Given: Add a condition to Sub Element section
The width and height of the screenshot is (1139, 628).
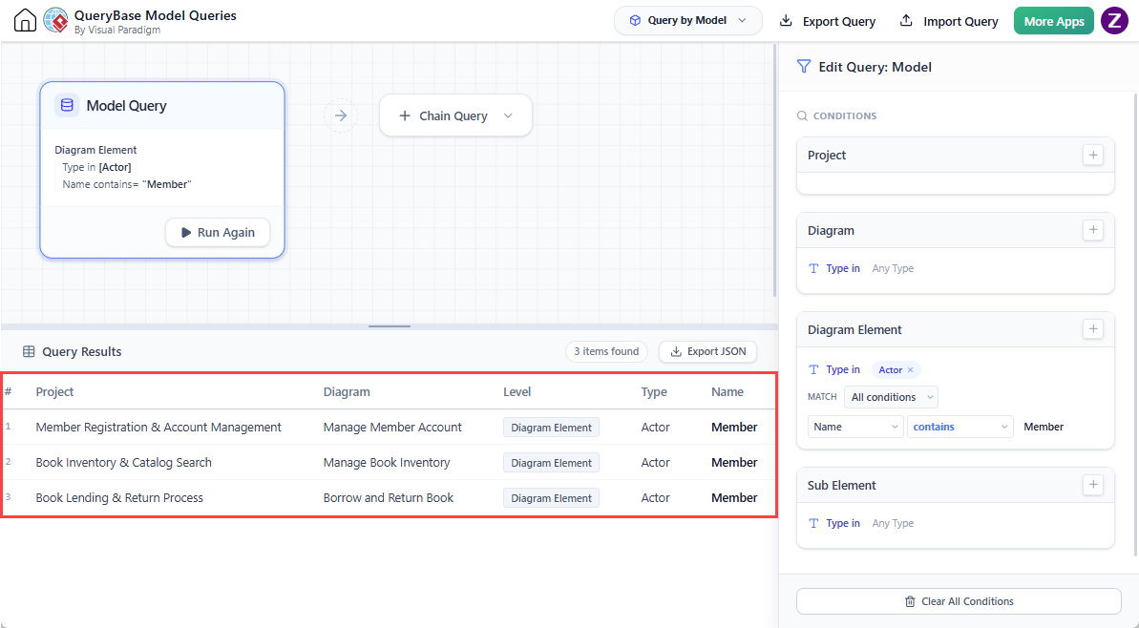Looking at the screenshot, I should pos(1092,485).
